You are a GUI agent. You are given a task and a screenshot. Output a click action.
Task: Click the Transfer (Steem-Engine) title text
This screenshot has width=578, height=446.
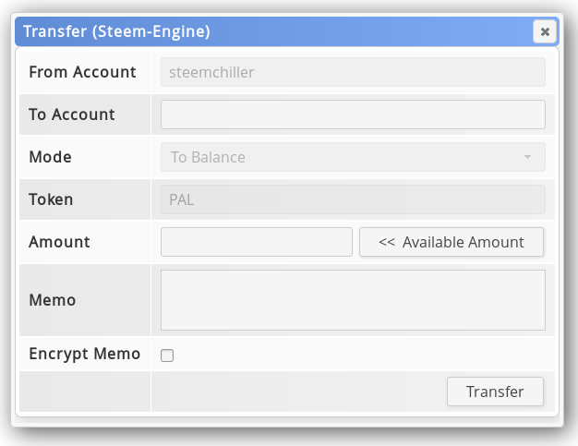click(x=116, y=31)
